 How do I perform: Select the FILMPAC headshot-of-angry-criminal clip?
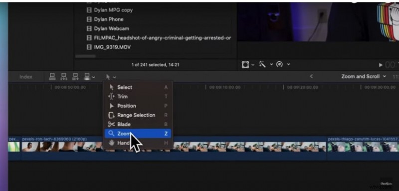pyautogui.click(x=163, y=38)
